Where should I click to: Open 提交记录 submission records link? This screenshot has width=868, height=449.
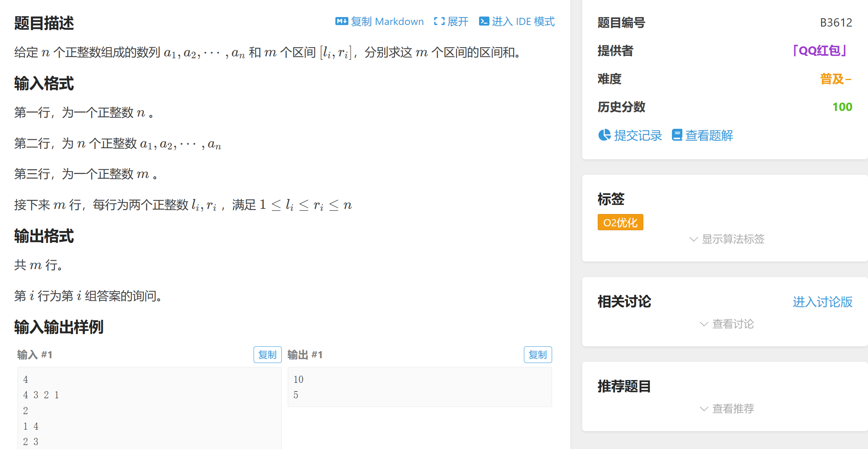tap(637, 136)
